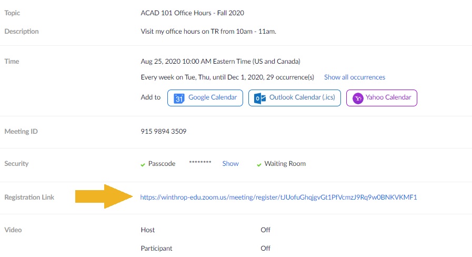Viewport: 472px width, 257px height.
Task: Click the Topic label
Action: pos(12,13)
